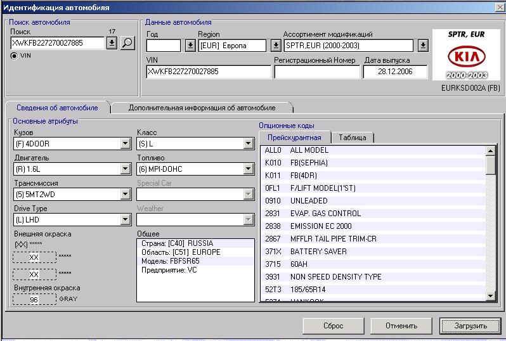Image resolution: width=506 pixels, height=341 pixels.
Task: Select the Прейскурантная tab
Action: tap(294, 138)
